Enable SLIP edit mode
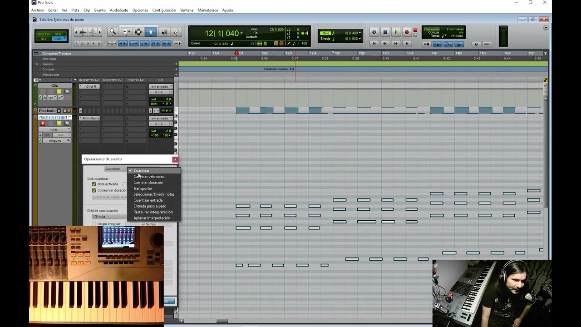 point(44,39)
